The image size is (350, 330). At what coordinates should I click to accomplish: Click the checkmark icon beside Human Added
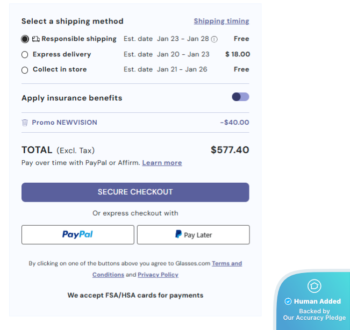click(x=288, y=302)
